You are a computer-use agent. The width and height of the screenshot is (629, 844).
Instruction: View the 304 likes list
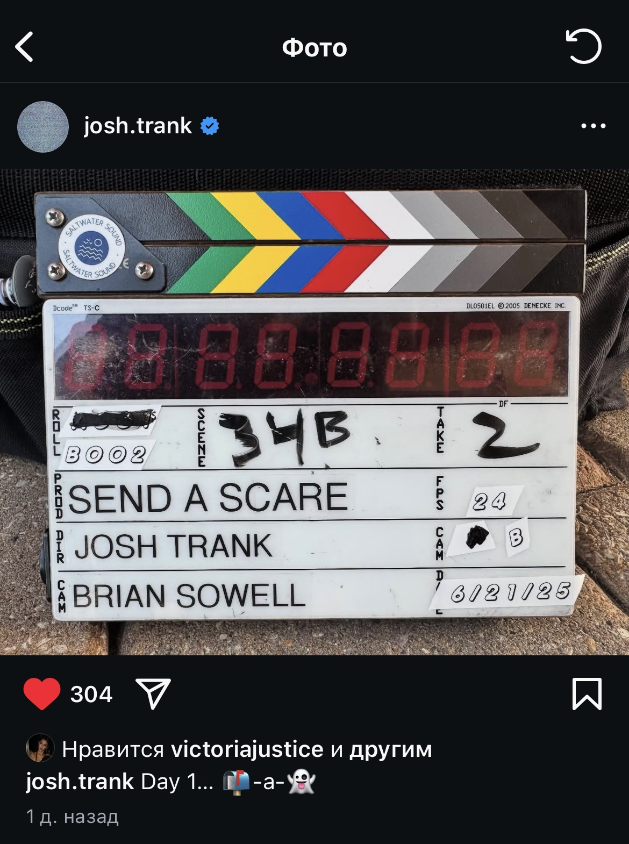tap(91, 694)
